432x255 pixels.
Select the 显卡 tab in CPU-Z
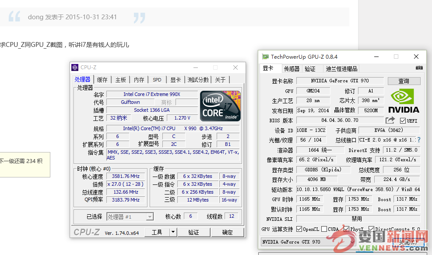click(x=176, y=80)
